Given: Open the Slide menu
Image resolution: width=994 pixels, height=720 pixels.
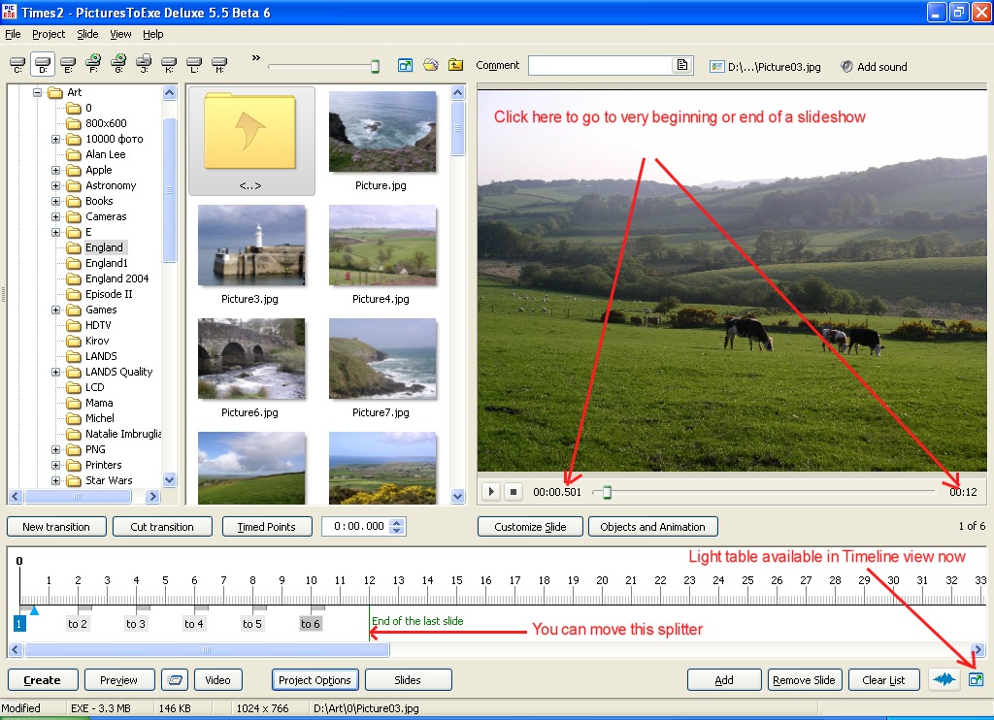Looking at the screenshot, I should click(87, 34).
